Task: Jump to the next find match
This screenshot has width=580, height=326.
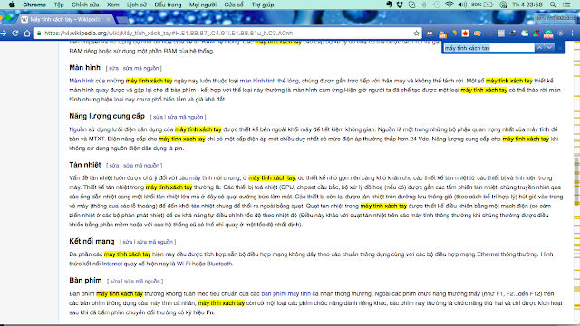Action: point(550,48)
